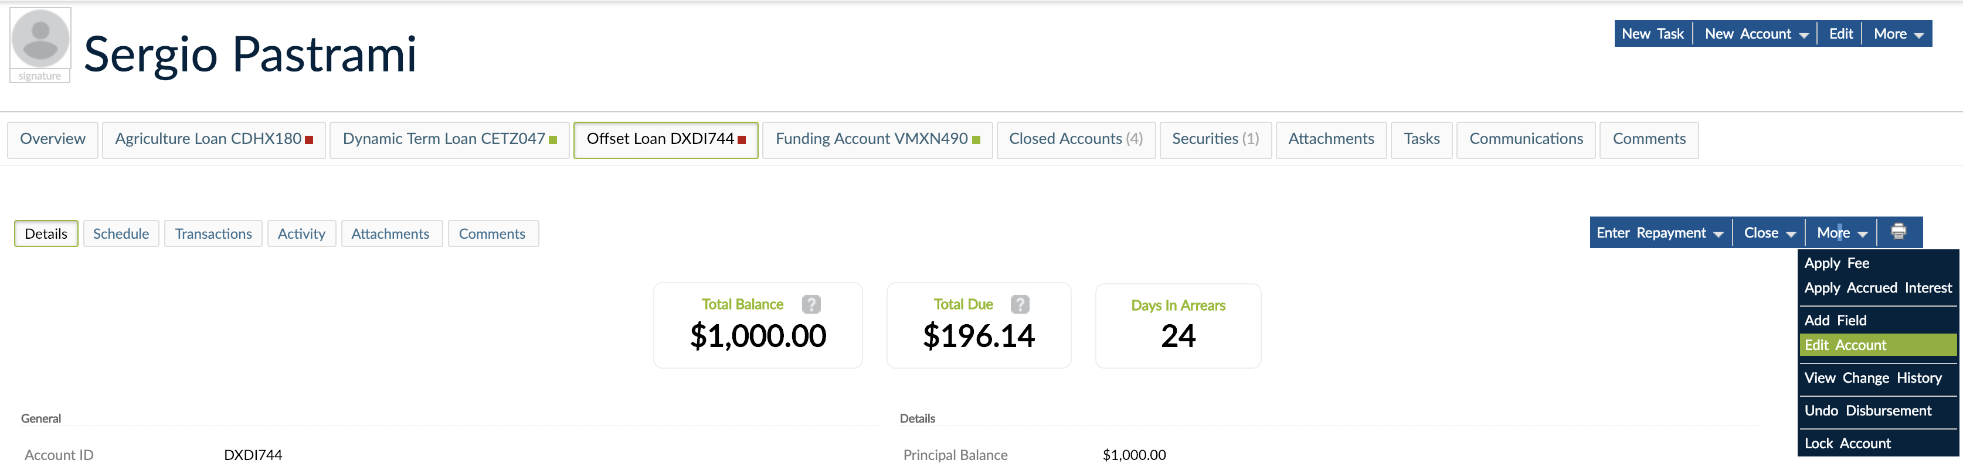Click Sergio Pastrami's profile avatar
The width and height of the screenshot is (1963, 467).
coord(40,36)
